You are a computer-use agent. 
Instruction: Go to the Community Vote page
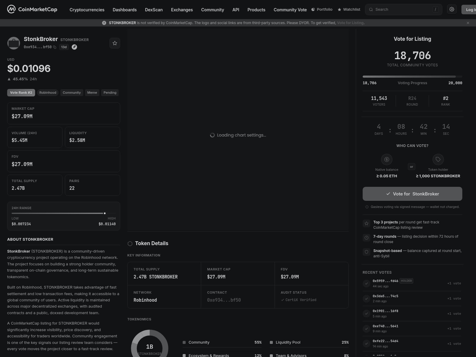click(x=290, y=10)
